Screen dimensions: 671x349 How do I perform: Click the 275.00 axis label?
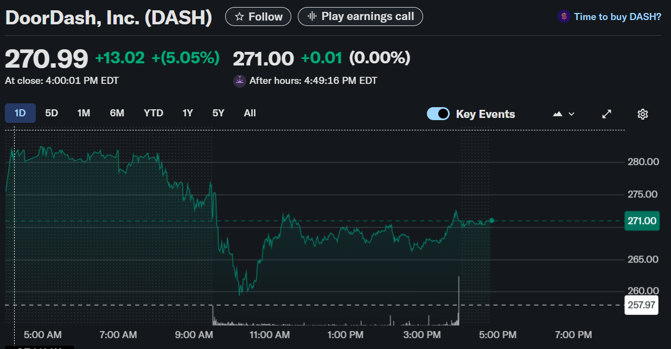pos(643,194)
